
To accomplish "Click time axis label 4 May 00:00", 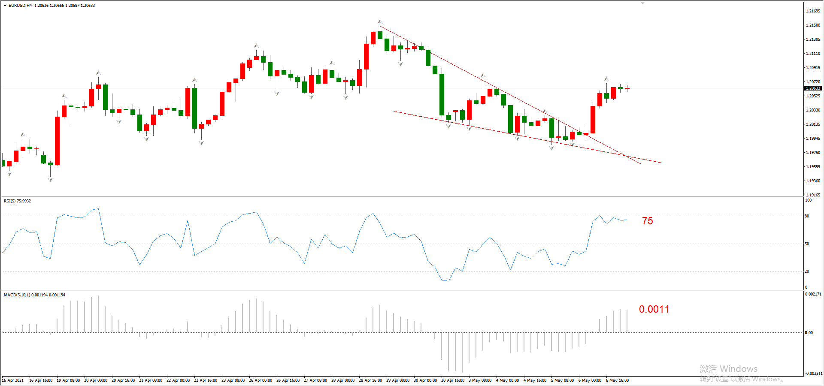I will (507, 380).
